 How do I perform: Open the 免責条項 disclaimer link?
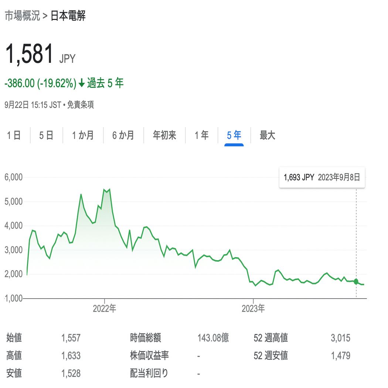click(x=81, y=105)
